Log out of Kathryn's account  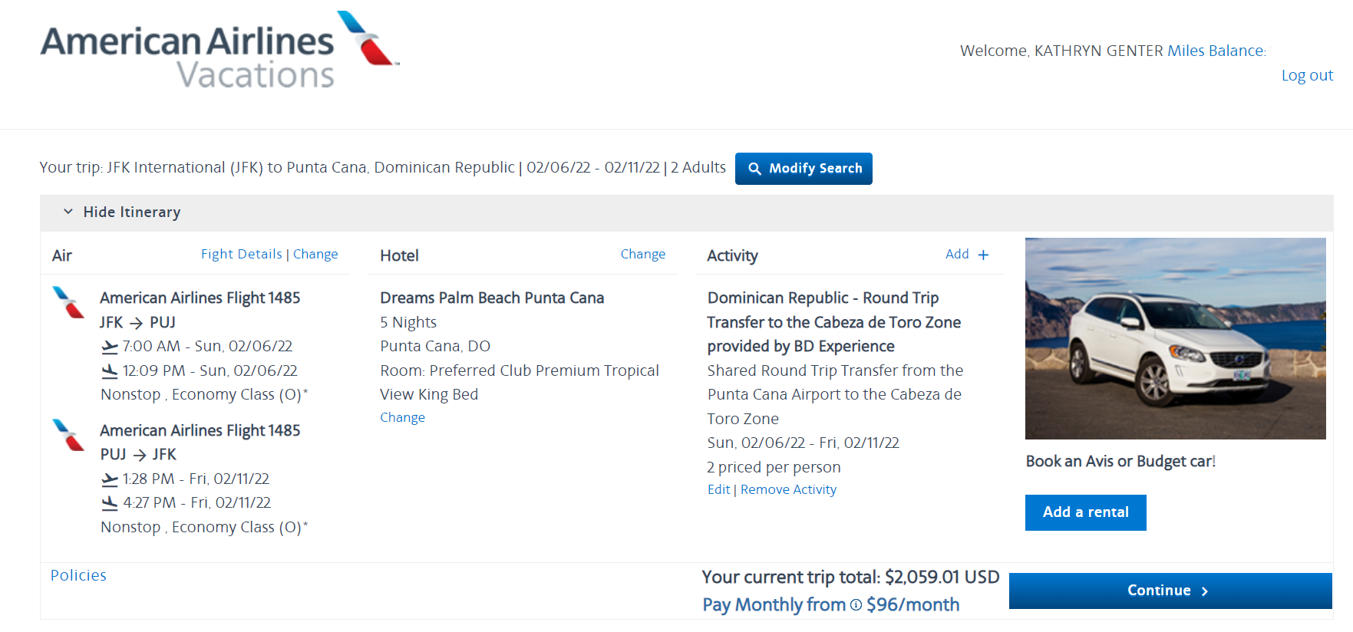click(x=1307, y=75)
